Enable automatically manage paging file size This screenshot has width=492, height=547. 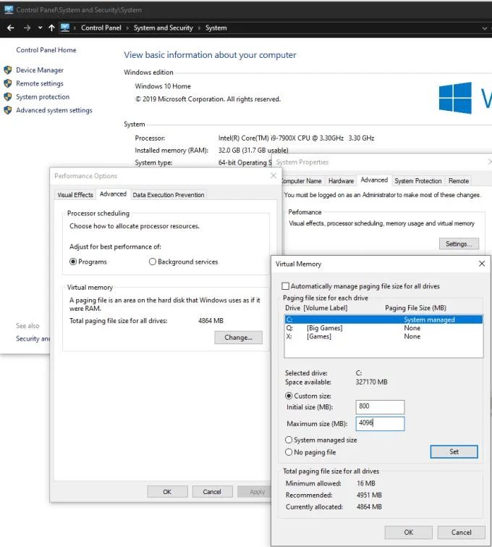coord(285,286)
